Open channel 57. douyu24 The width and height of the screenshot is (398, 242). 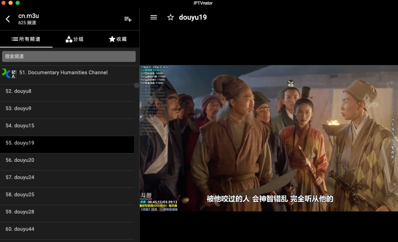(24, 178)
